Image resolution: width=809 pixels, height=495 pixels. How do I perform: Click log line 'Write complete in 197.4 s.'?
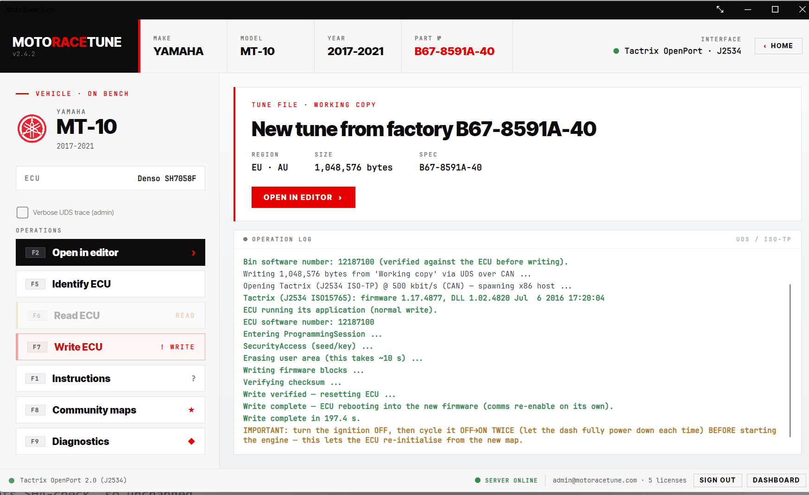pyautogui.click(x=302, y=419)
